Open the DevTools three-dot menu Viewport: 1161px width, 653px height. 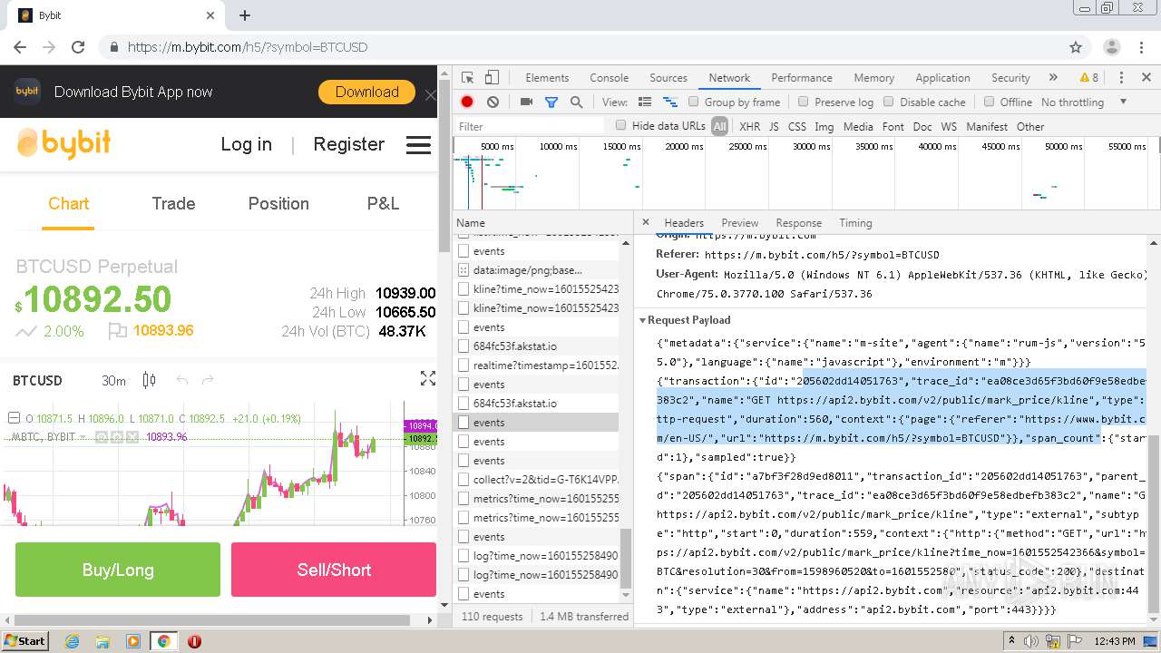click(1121, 78)
